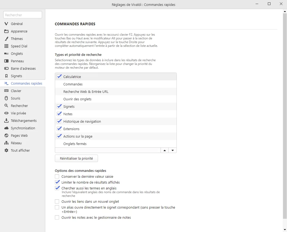The width and height of the screenshot is (287, 232).
Task: Open the Pages Web section
Action: (23, 136)
